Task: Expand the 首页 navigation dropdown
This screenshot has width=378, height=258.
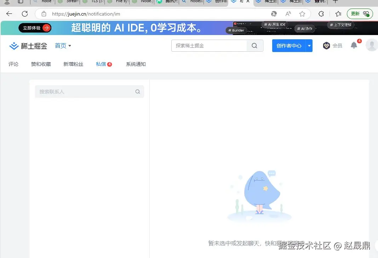Action: [69, 45]
